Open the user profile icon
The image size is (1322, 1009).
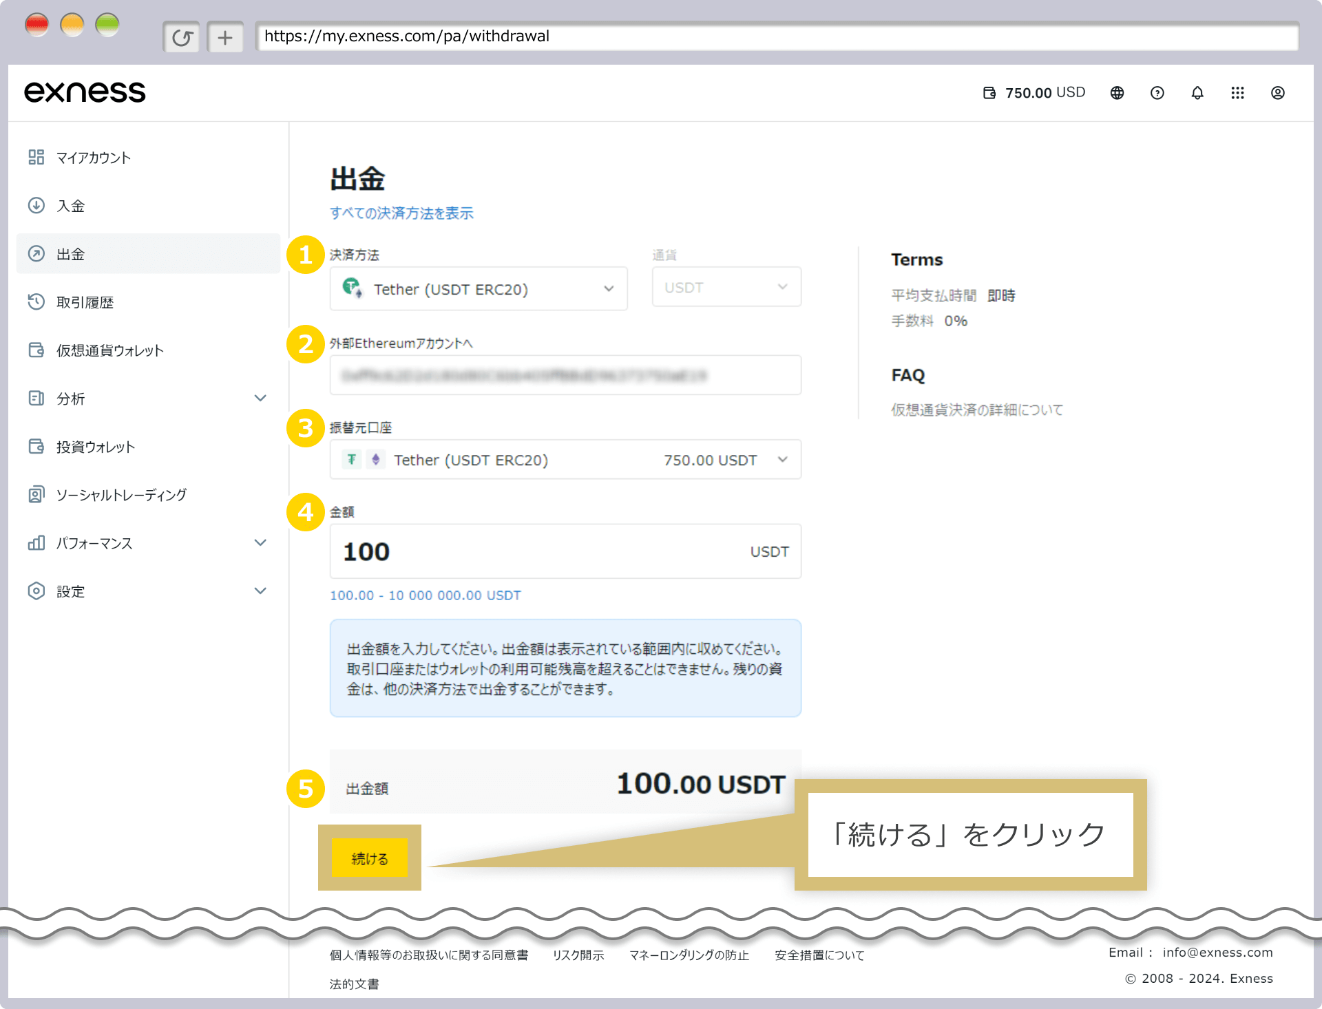(x=1277, y=93)
